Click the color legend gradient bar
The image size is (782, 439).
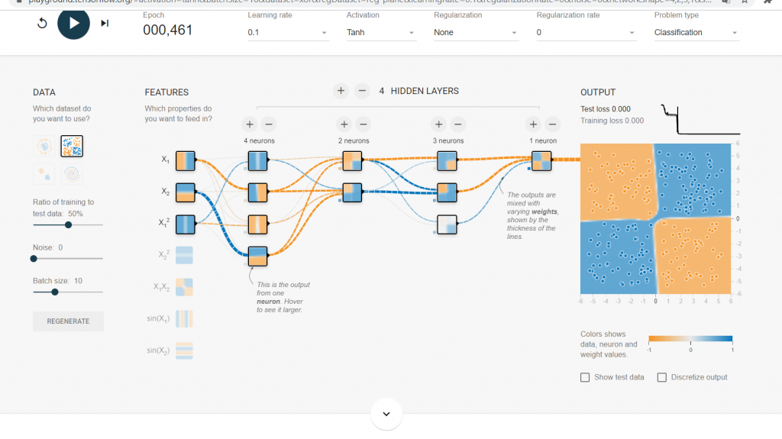pyautogui.click(x=690, y=339)
